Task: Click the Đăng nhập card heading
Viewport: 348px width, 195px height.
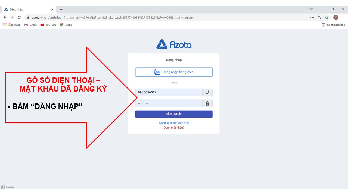Action: click(174, 60)
